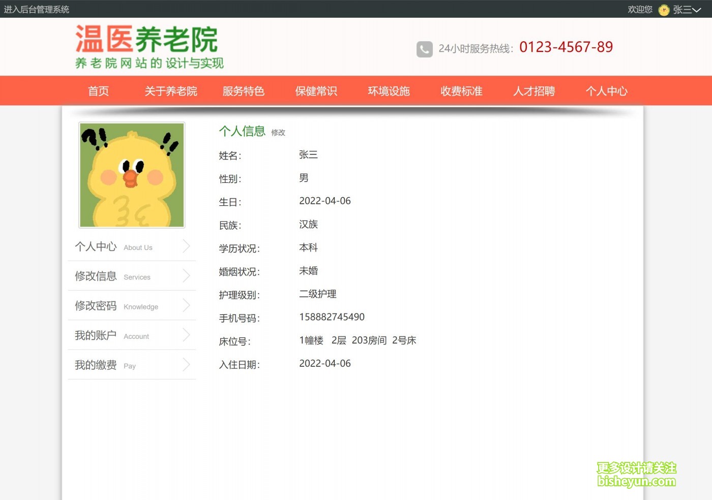Select 服务特色 from the navigation bar

pyautogui.click(x=244, y=91)
